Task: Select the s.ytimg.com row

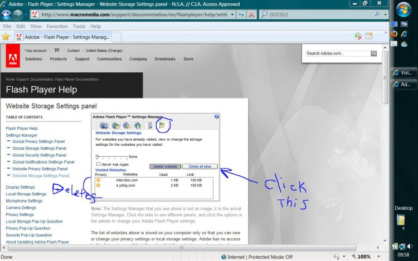Action: tap(154, 185)
